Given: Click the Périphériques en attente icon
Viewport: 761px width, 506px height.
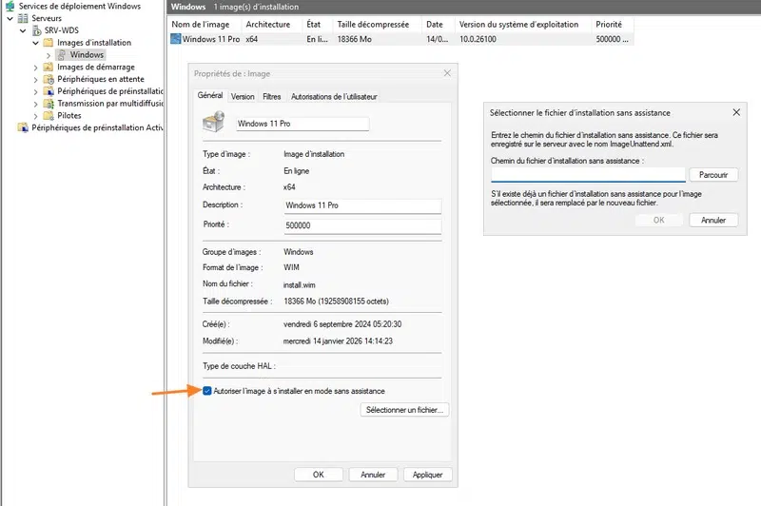Looking at the screenshot, I should pyautogui.click(x=49, y=80).
